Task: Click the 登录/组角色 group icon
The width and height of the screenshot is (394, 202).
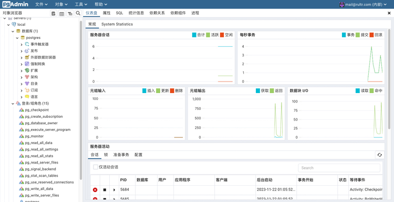Action: pos(18,104)
